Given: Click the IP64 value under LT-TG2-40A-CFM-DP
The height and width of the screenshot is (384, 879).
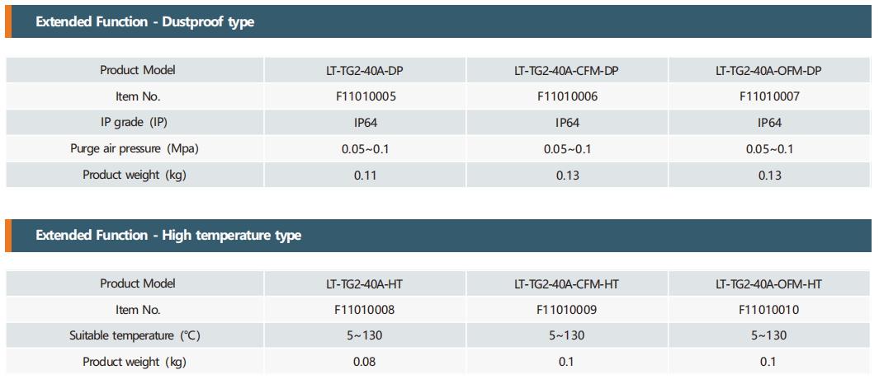Looking at the screenshot, I should (566, 123).
